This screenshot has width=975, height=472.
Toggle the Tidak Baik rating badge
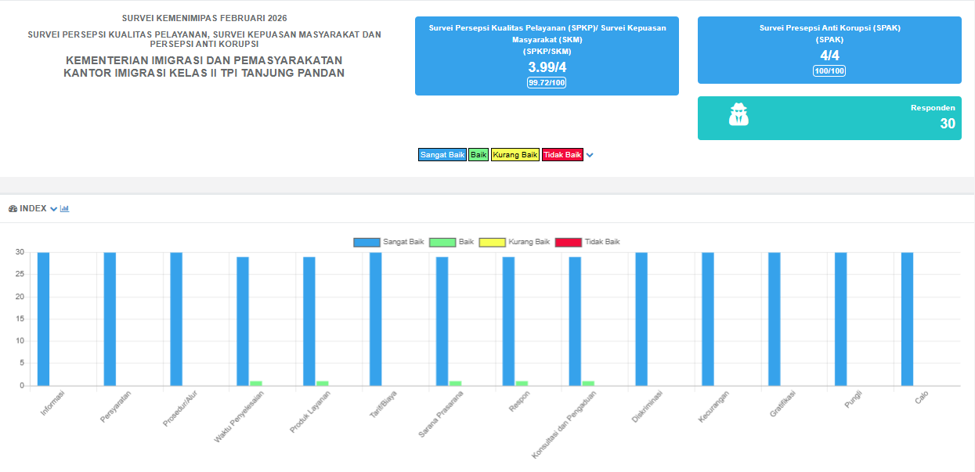click(561, 154)
